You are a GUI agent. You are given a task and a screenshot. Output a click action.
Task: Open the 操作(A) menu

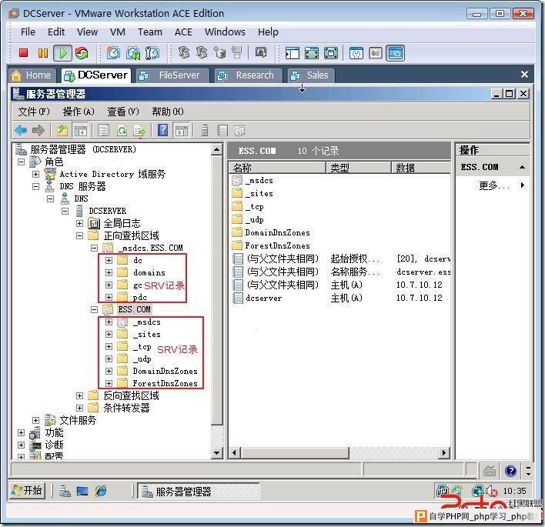pyautogui.click(x=79, y=112)
